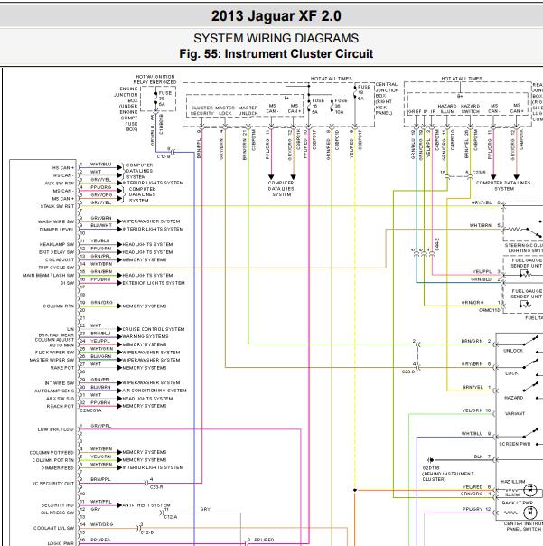
Task: Click the 'TRIP CYCLE SW' terminal label
Action: 56,268
